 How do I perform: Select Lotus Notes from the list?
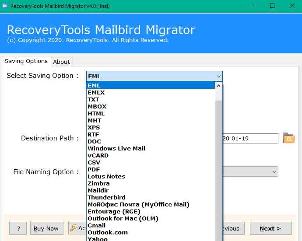click(106, 176)
